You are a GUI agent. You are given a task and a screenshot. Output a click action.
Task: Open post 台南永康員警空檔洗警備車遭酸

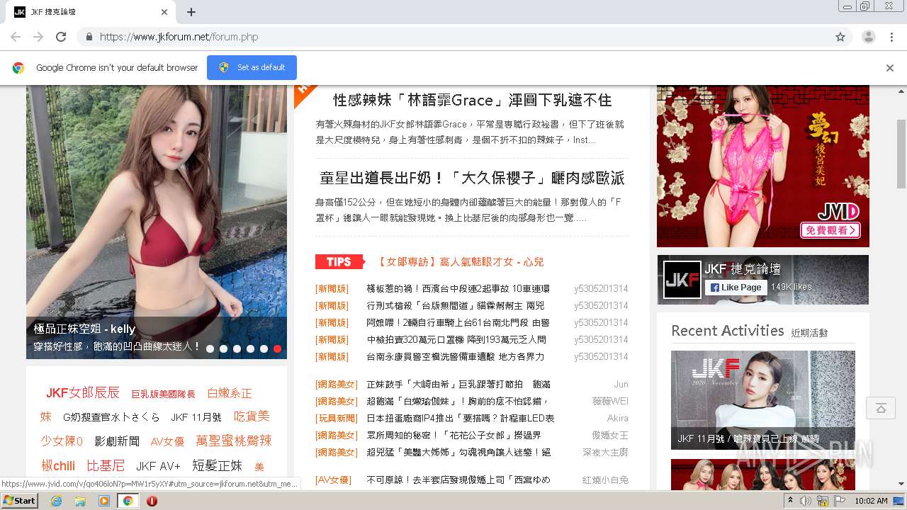coord(456,357)
